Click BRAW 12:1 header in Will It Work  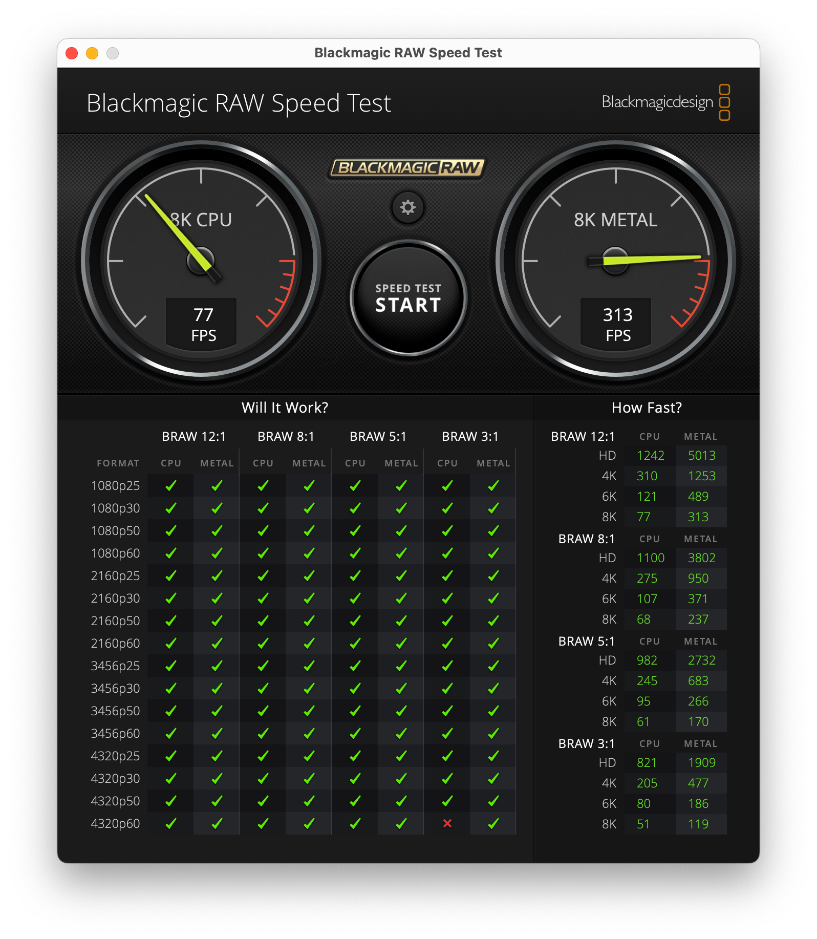[194, 436]
